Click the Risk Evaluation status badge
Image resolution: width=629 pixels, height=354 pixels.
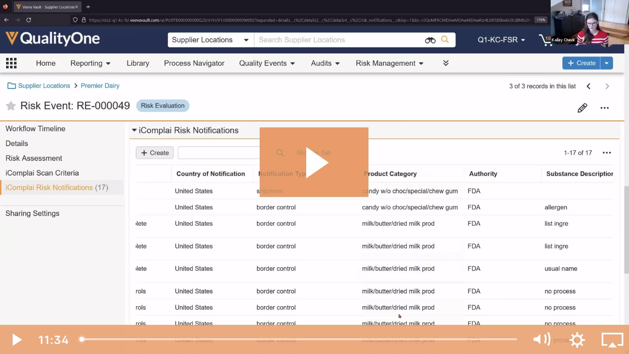click(x=163, y=106)
